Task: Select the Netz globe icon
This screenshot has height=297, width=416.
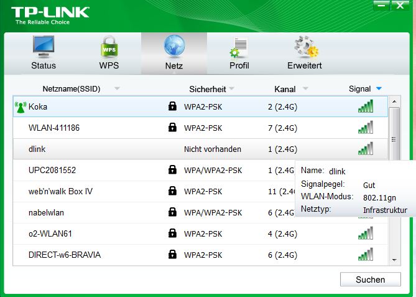Action: (x=174, y=46)
